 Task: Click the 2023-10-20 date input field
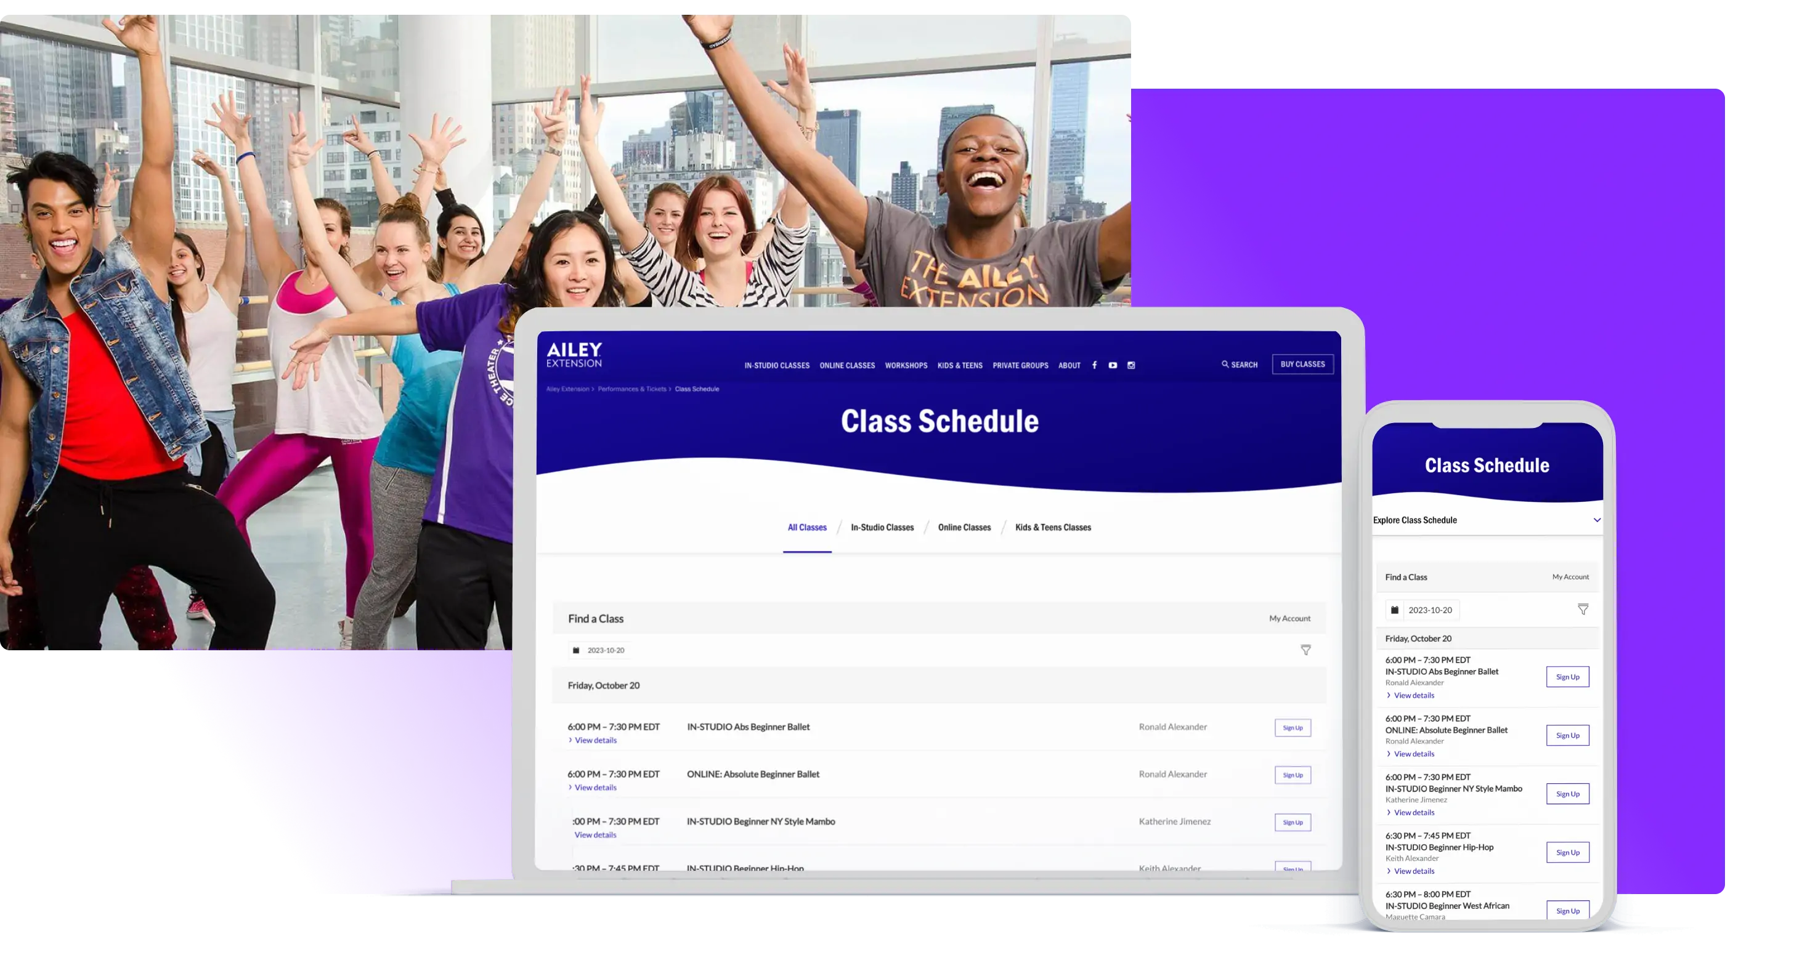pyautogui.click(x=607, y=650)
